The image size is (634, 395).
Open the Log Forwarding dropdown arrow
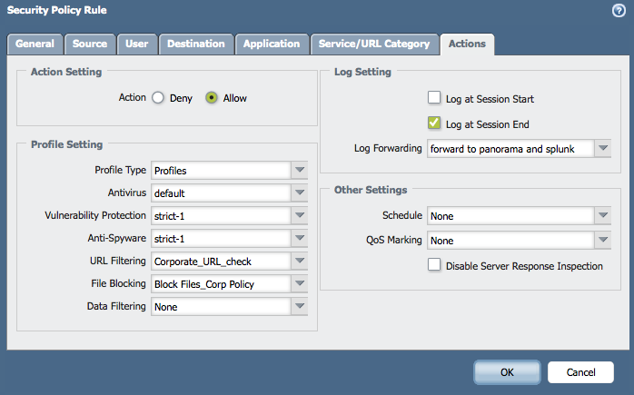click(603, 148)
